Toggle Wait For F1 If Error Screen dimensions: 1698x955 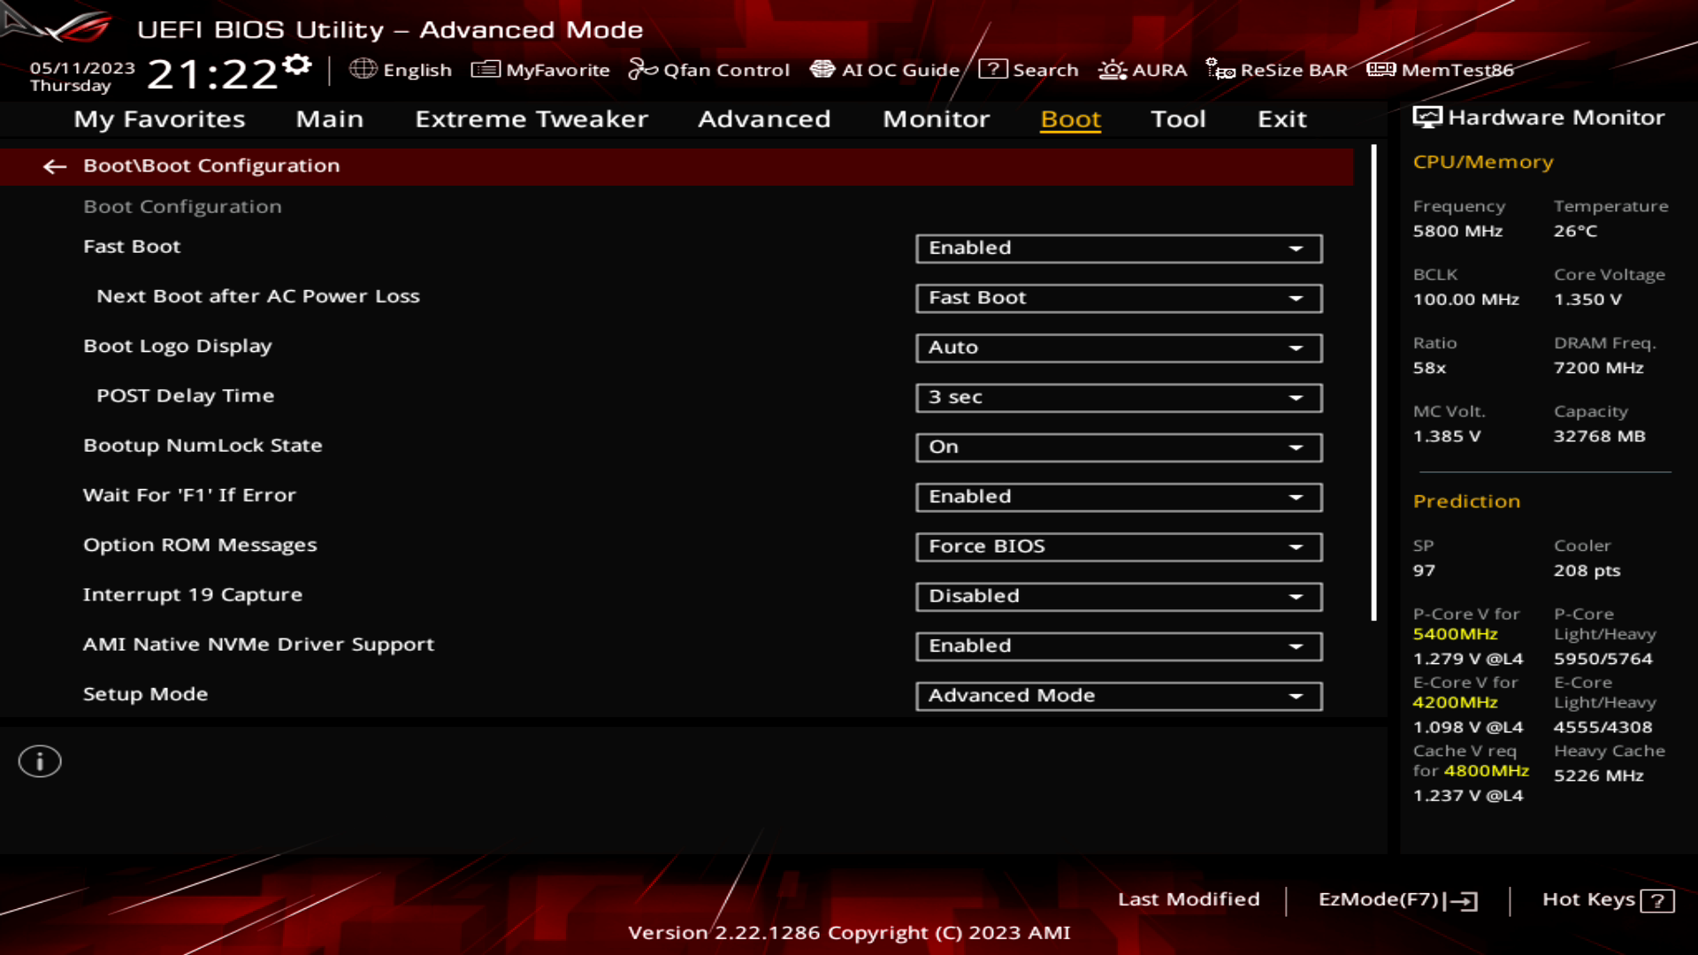point(1117,495)
